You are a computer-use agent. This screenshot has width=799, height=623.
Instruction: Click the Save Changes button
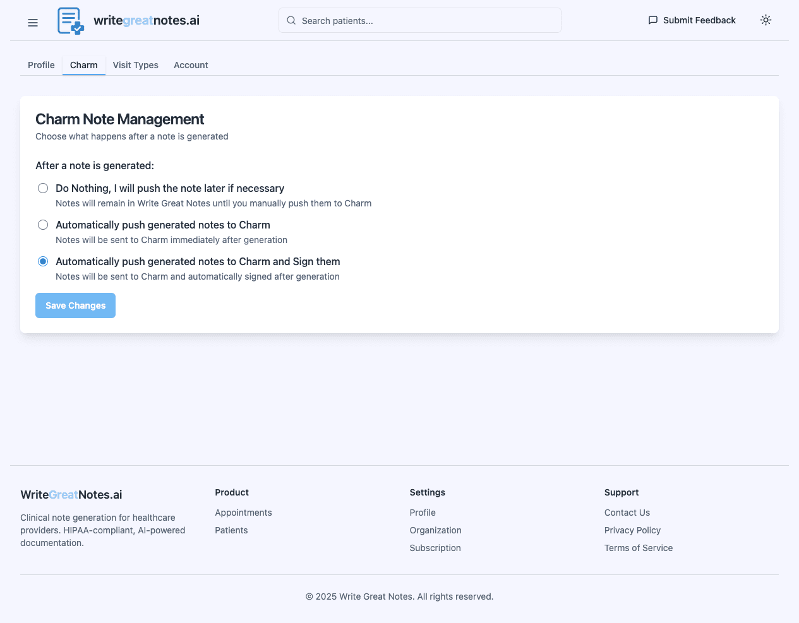(75, 305)
